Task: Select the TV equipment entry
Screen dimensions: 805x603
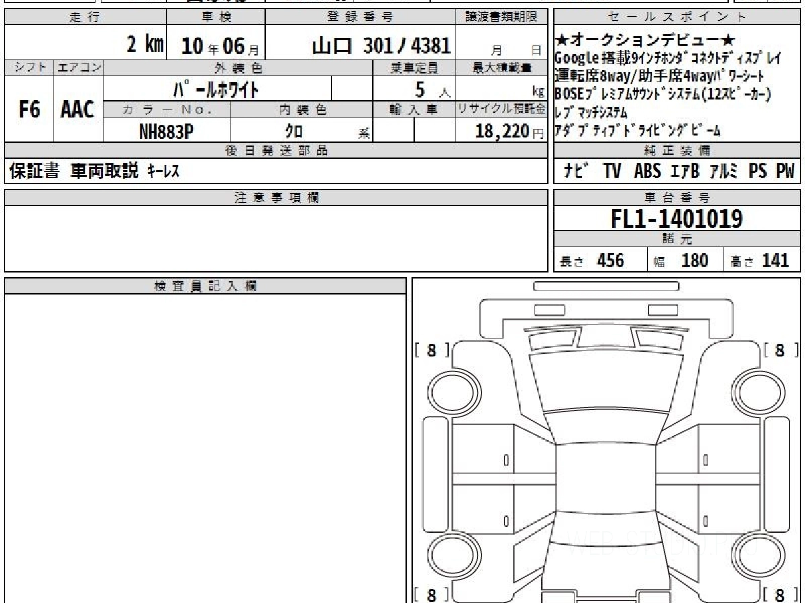Action: click(612, 172)
